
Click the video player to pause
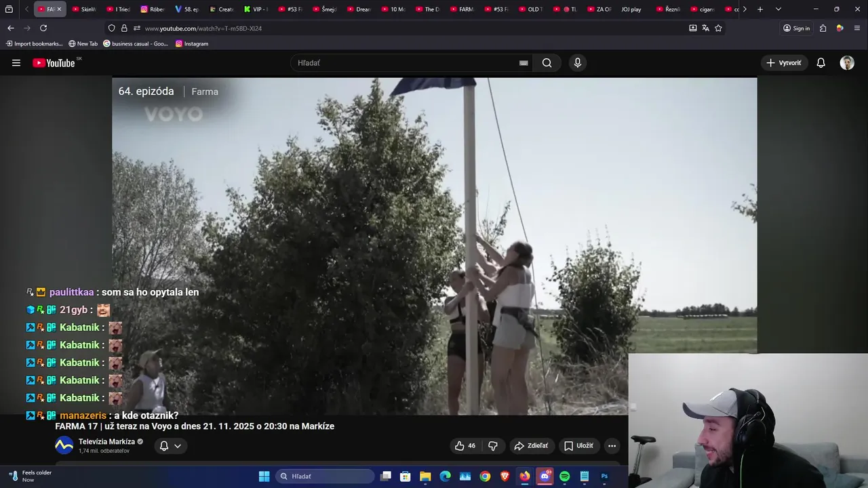[434, 245]
